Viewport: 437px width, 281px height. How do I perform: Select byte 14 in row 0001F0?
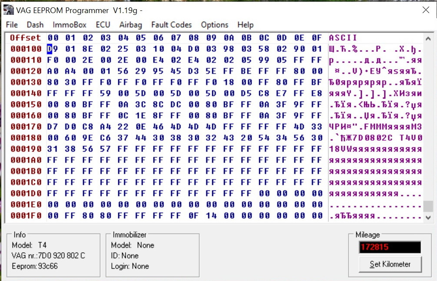coord(211,216)
